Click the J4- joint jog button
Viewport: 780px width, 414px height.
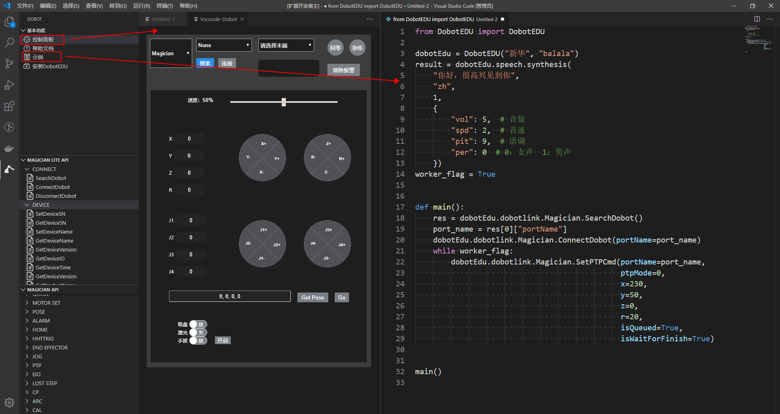point(313,243)
